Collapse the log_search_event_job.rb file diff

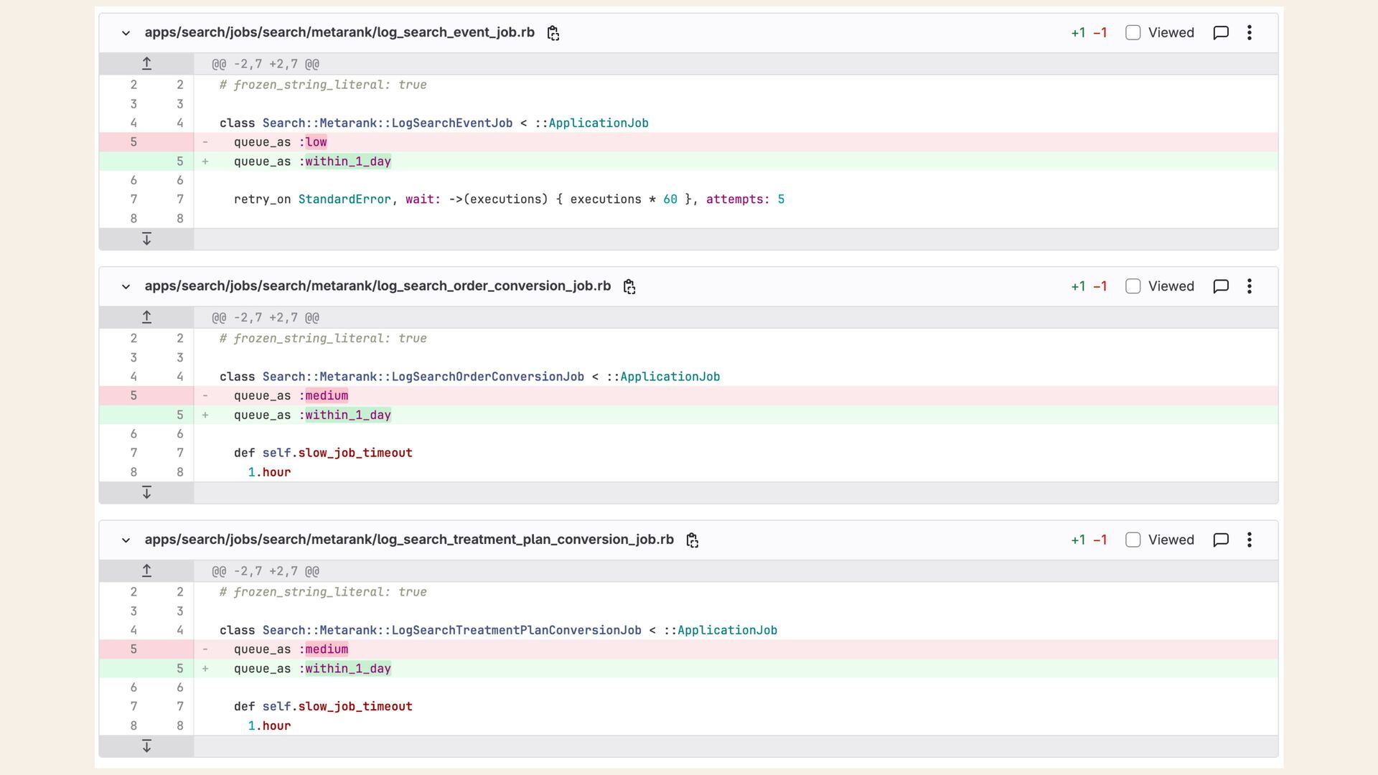point(126,33)
